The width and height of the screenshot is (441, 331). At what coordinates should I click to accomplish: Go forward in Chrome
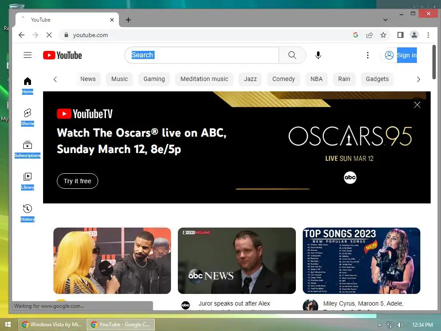point(35,35)
